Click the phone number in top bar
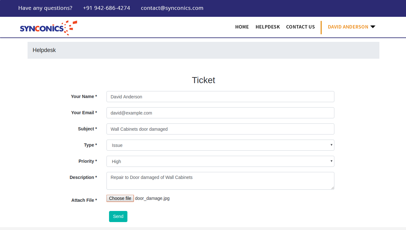 [x=106, y=8]
